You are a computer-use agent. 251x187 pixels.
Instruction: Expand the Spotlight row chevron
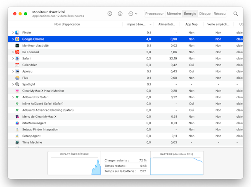coord(13,84)
